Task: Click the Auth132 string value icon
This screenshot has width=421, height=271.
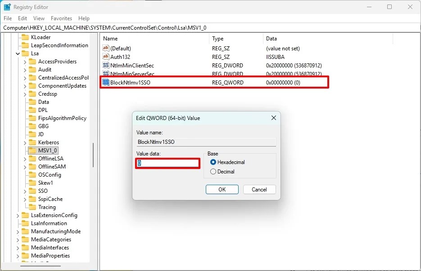Action: coord(105,57)
